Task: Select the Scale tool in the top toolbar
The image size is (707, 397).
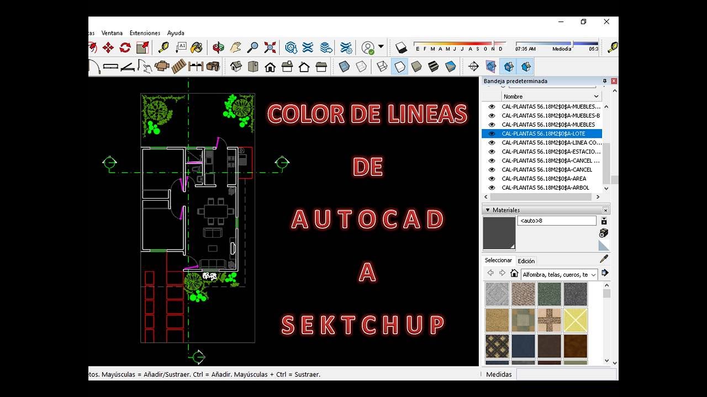Action: pyautogui.click(x=143, y=47)
